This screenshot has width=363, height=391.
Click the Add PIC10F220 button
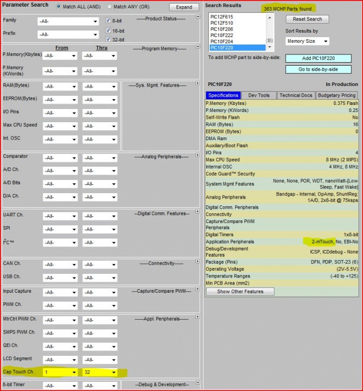(x=318, y=59)
